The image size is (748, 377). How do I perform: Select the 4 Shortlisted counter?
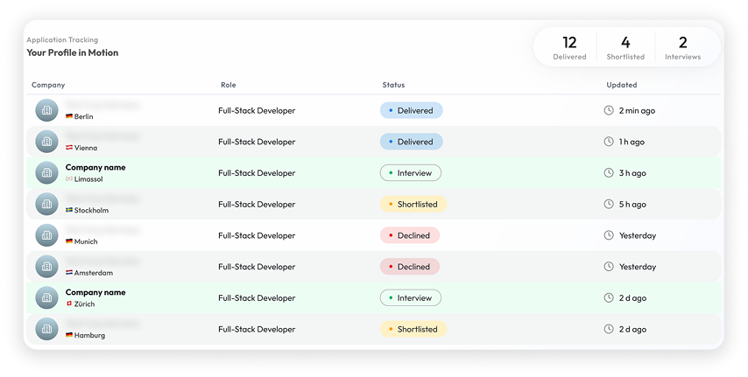tap(625, 47)
